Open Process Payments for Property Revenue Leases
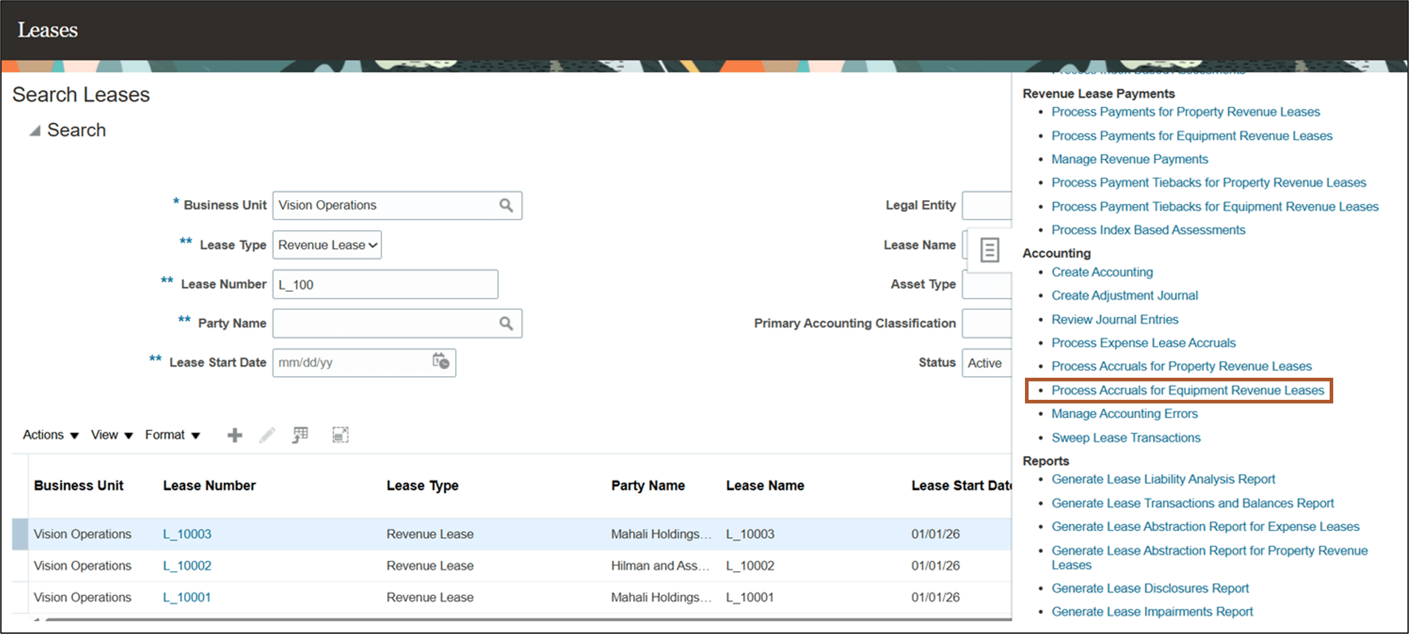 coord(1185,111)
